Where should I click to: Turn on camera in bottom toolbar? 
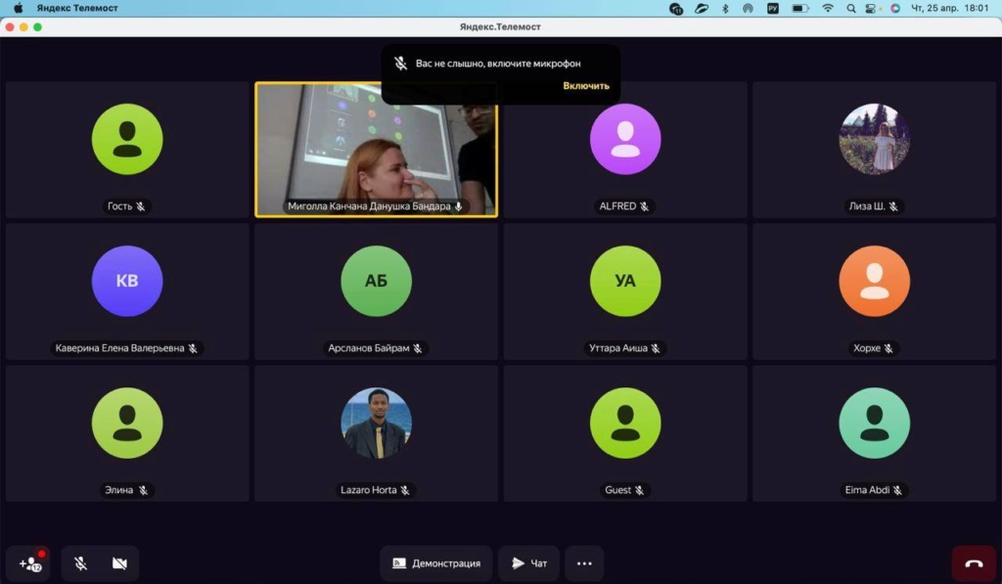coord(119,562)
